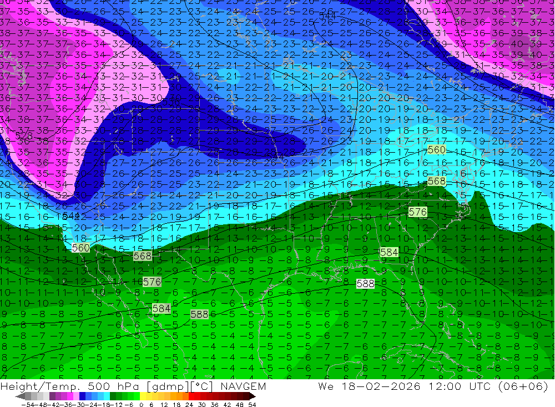This screenshot has height=407, width=555.
Task: Click the 544 contour label along the top edge
Action: click(x=327, y=16)
